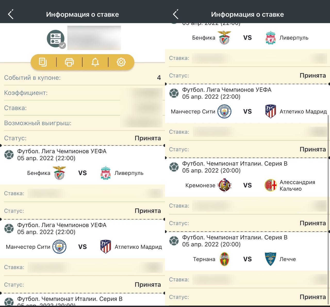Tap Liverpool crest on right screen
This screenshot has height=307, width=330.
[271, 38]
